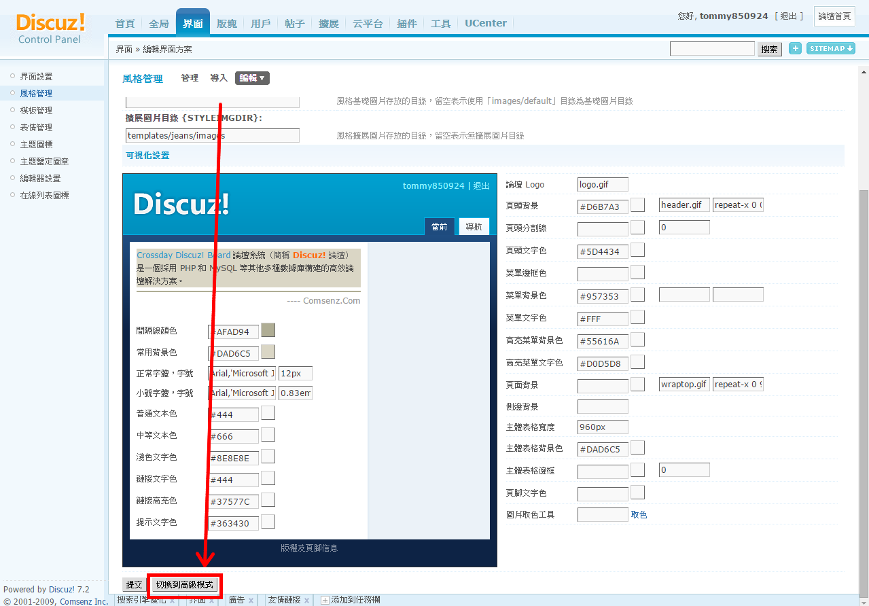Click the Discuz! Control Panel logo
The image size is (869, 606).
(x=51, y=29)
